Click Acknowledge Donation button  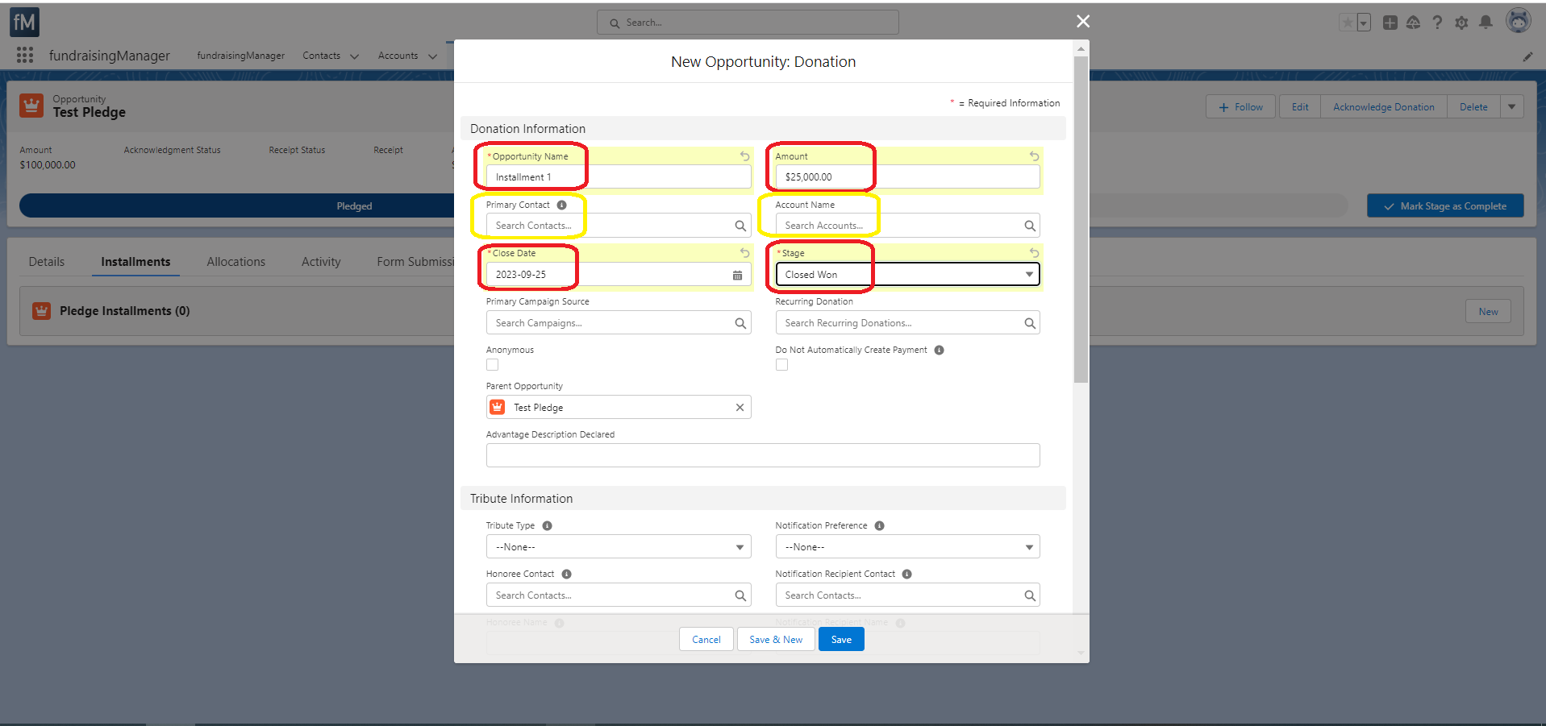click(x=1384, y=106)
